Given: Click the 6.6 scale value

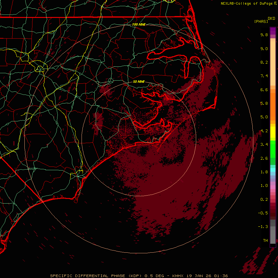Looking at the screenshot, I should pos(264,90).
